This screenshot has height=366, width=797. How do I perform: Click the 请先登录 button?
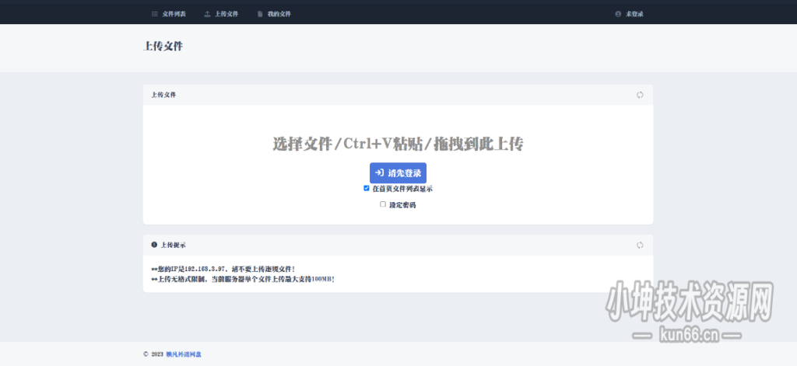(x=398, y=173)
